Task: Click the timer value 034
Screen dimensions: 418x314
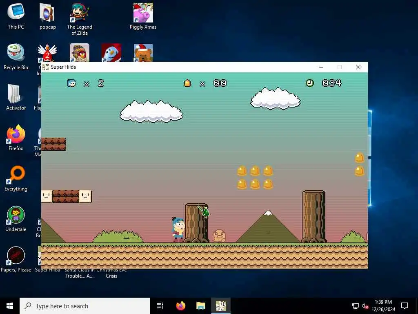Action: (x=331, y=83)
